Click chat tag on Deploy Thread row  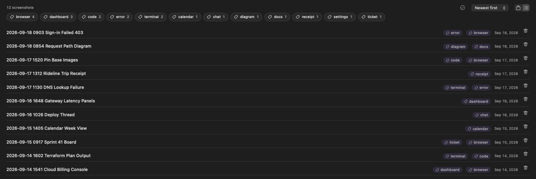tap(482, 115)
